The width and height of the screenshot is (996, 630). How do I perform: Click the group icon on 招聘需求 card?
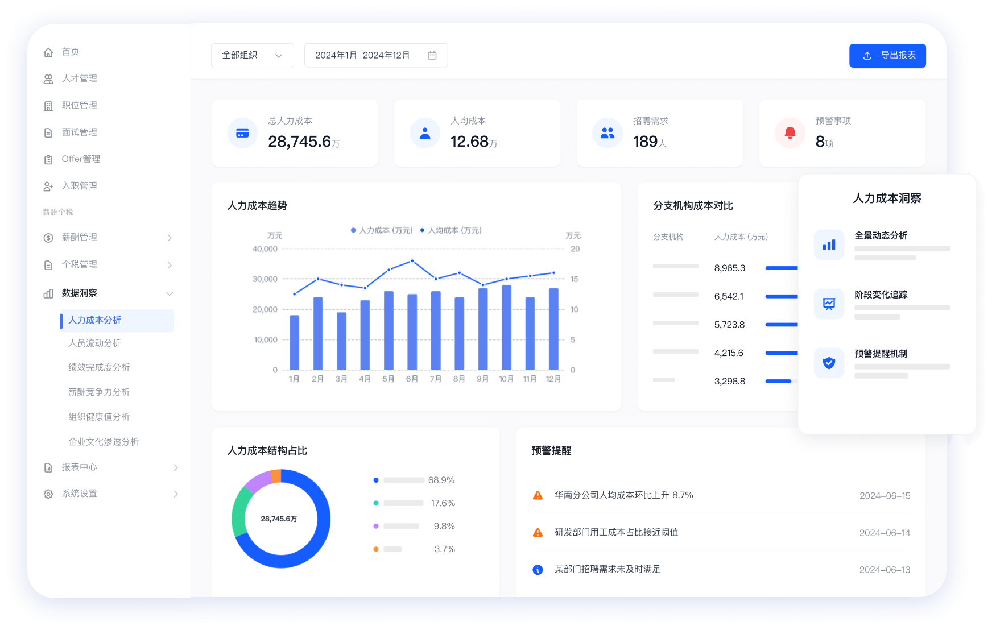pos(607,133)
